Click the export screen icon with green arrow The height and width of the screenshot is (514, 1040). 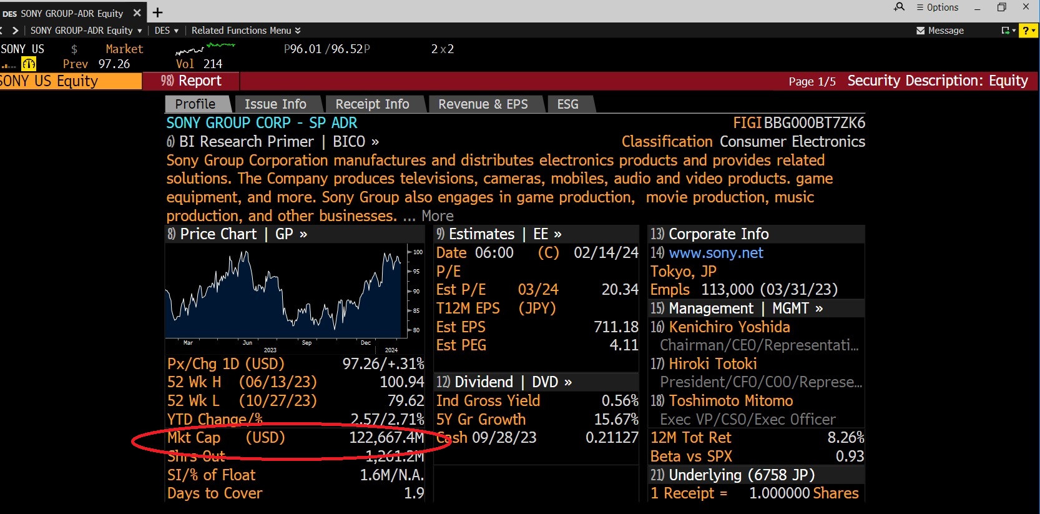(1005, 31)
